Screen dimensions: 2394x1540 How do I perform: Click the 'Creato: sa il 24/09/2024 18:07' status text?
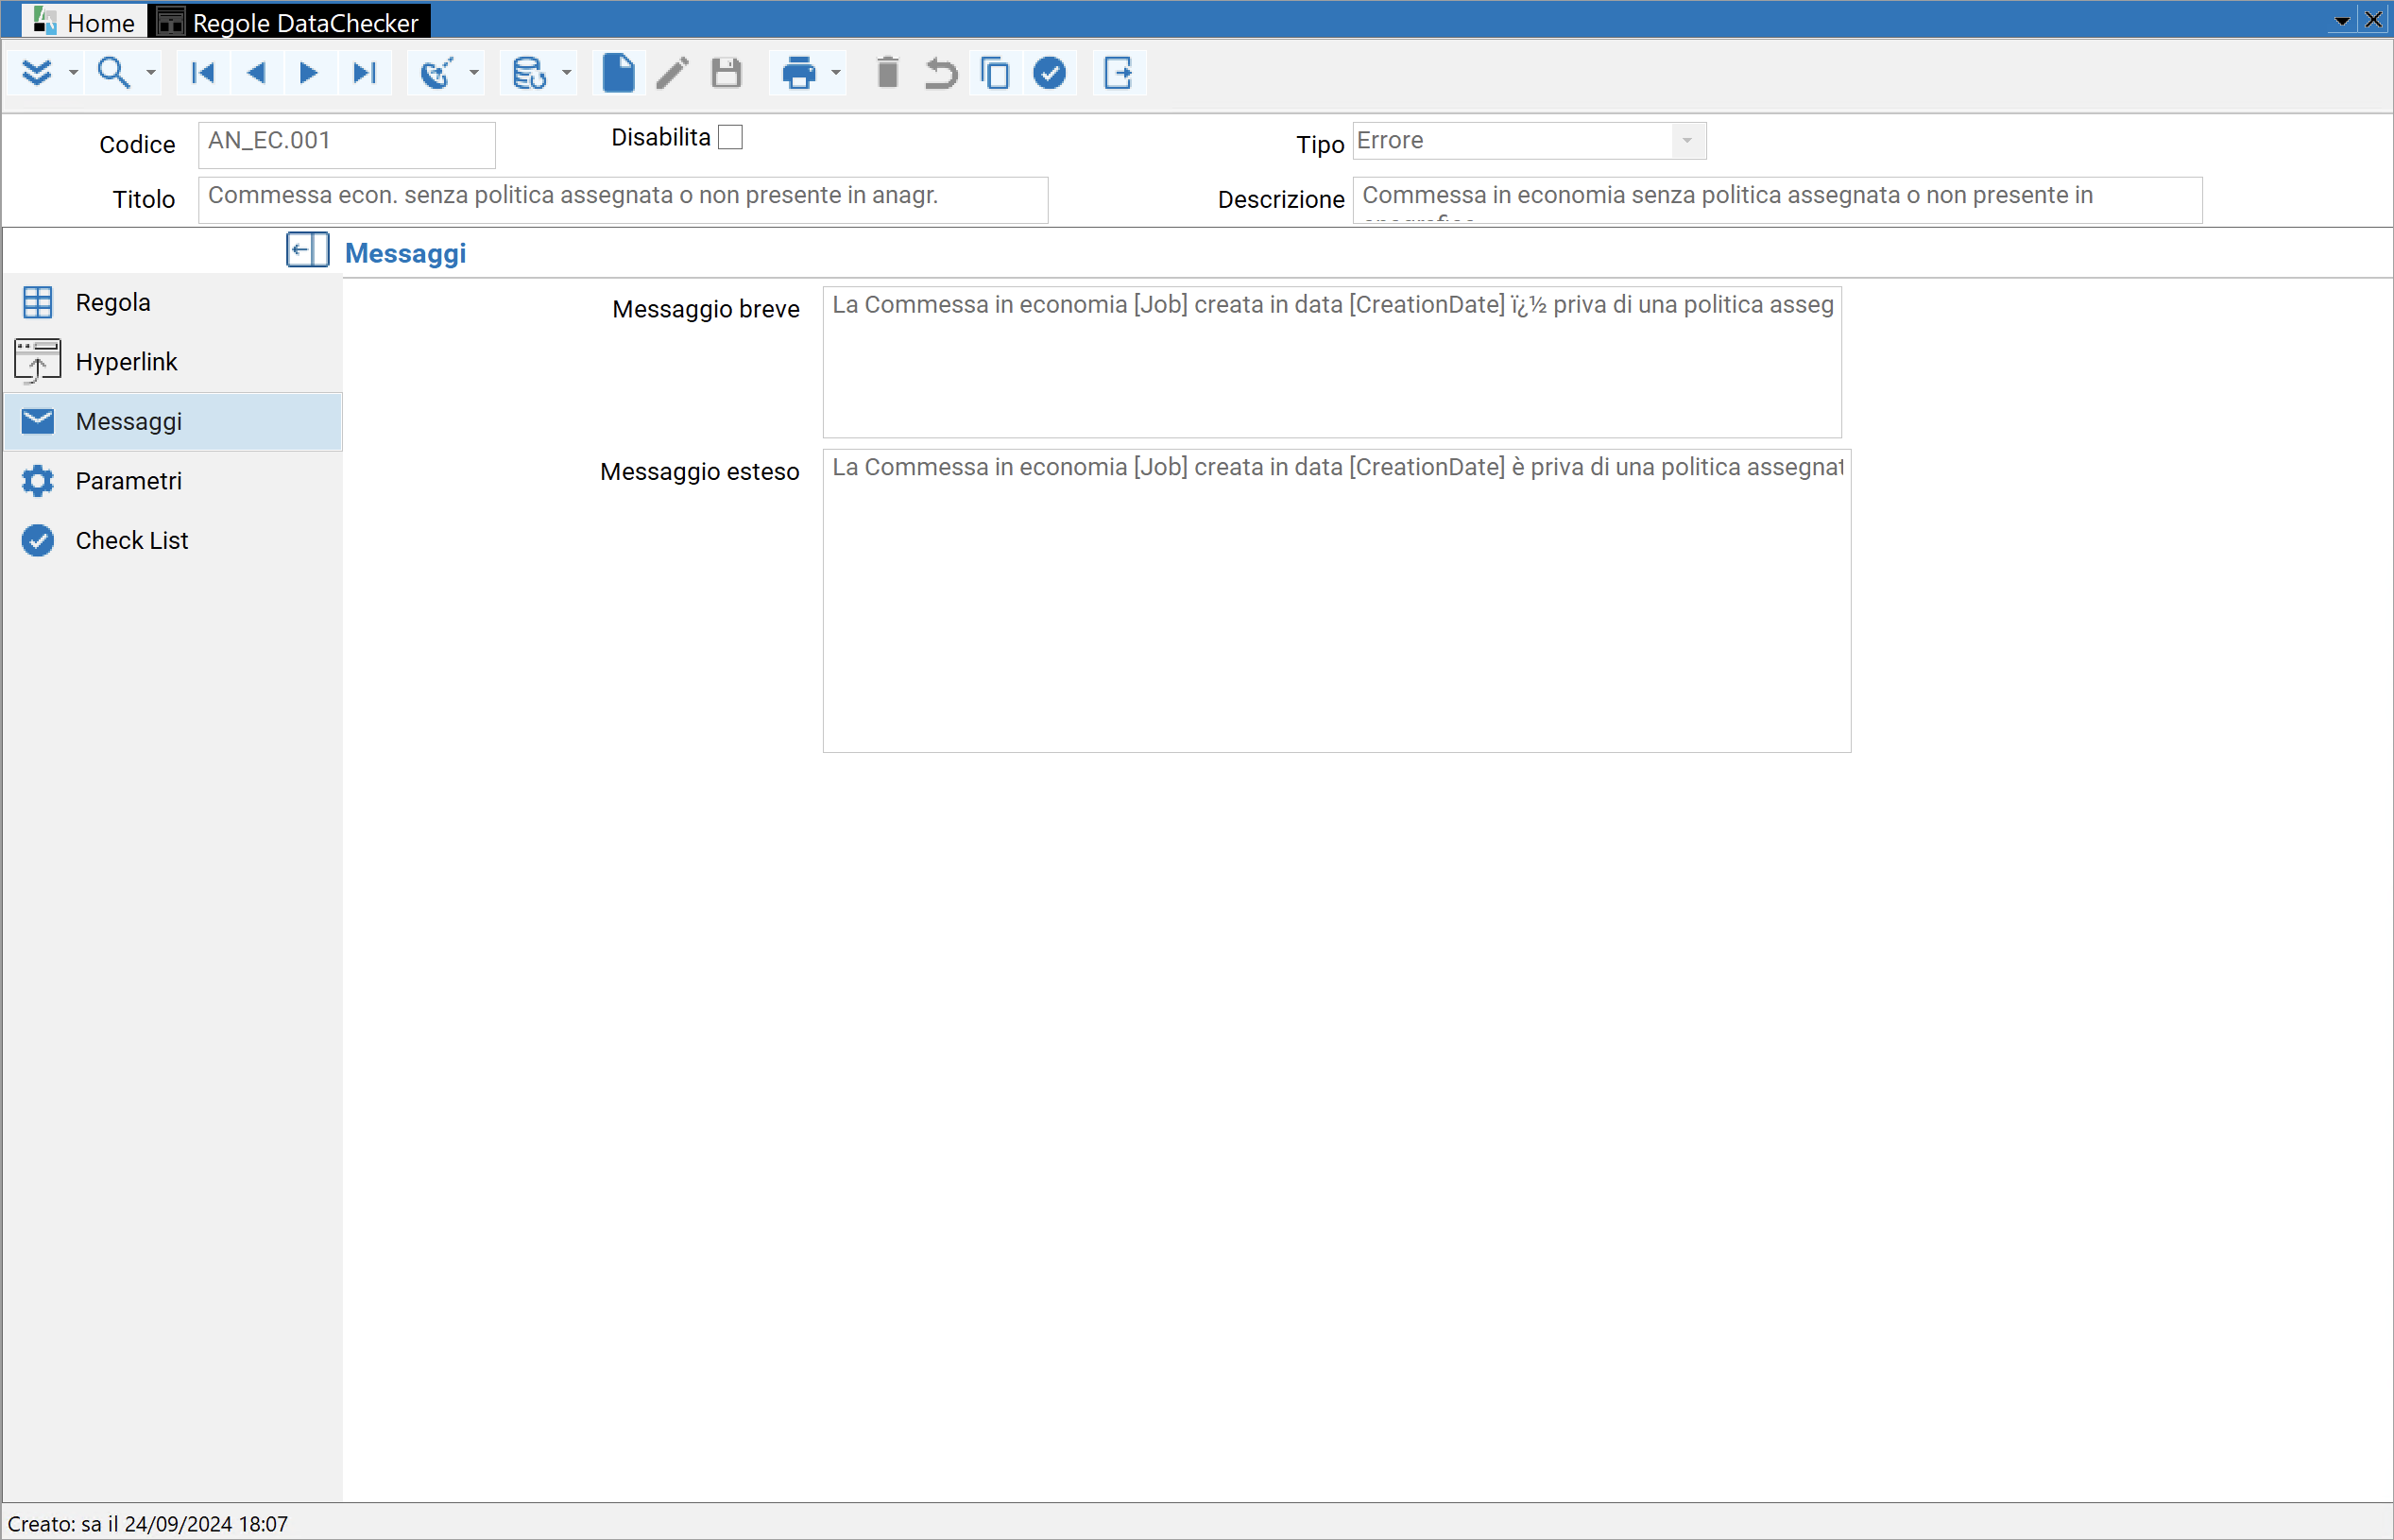click(148, 1524)
